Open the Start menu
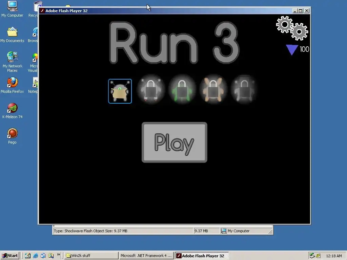The height and width of the screenshot is (260, 347). [x=10, y=256]
